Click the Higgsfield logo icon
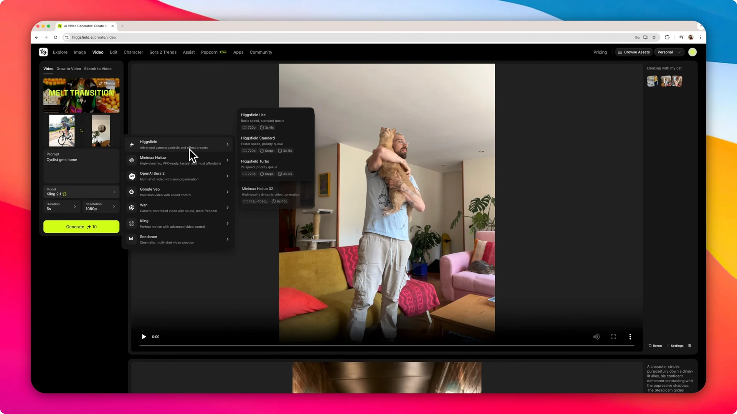Viewport: 737px width, 414px height. click(x=43, y=52)
